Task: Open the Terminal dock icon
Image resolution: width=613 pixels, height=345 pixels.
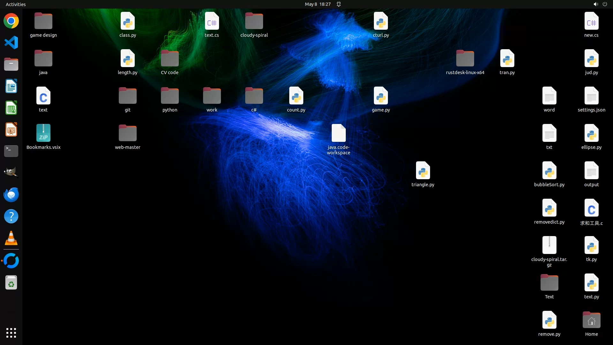Action: click(11, 151)
